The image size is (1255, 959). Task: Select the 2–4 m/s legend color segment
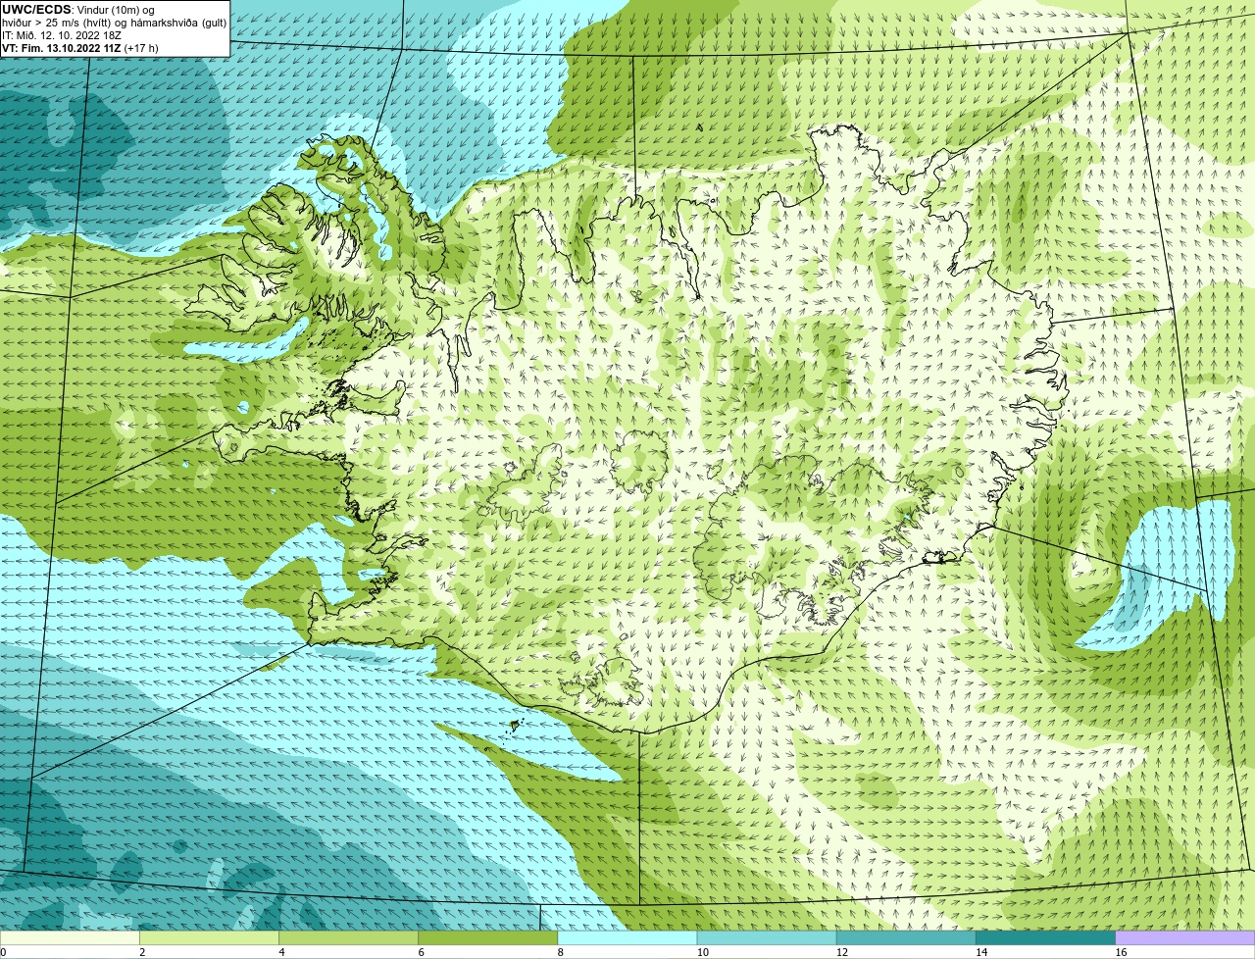[x=210, y=938]
